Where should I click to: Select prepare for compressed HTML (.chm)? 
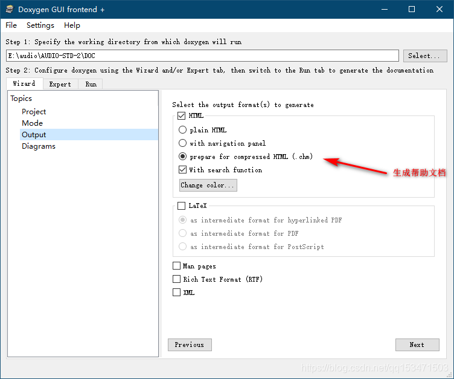(x=182, y=157)
